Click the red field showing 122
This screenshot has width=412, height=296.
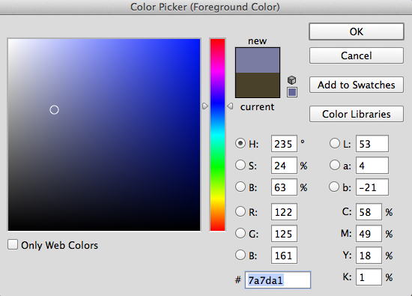coord(284,212)
